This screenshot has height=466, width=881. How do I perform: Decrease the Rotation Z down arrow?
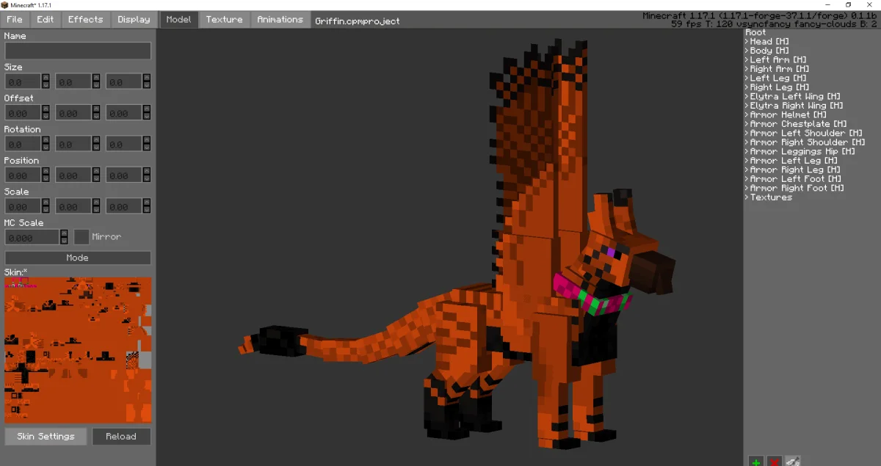147,148
